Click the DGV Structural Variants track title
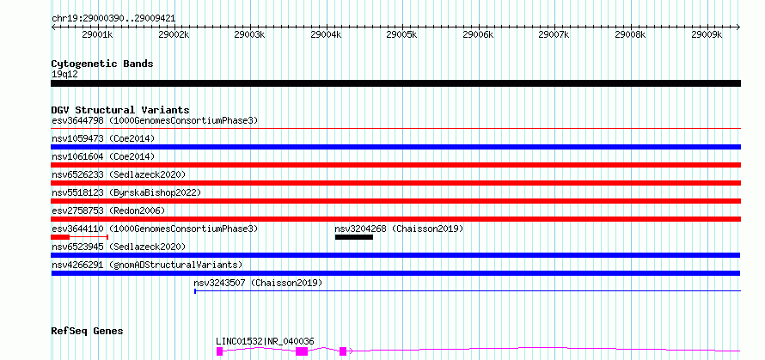The image size is (765, 360). click(120, 110)
